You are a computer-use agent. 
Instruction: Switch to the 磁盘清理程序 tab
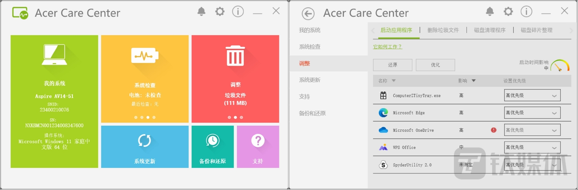(x=490, y=30)
